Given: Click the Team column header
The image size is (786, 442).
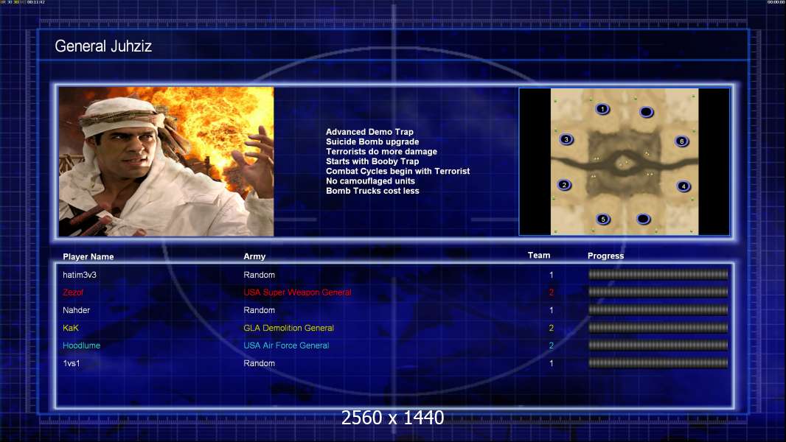Looking at the screenshot, I should click(x=539, y=256).
